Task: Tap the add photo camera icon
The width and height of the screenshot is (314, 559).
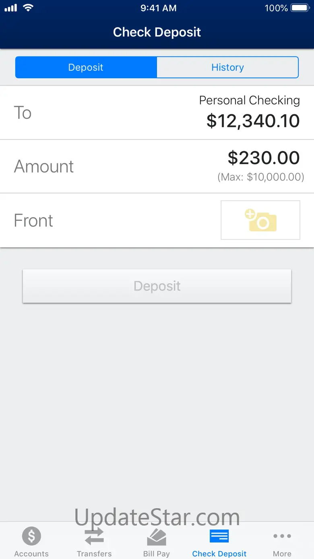Action: 260,220
